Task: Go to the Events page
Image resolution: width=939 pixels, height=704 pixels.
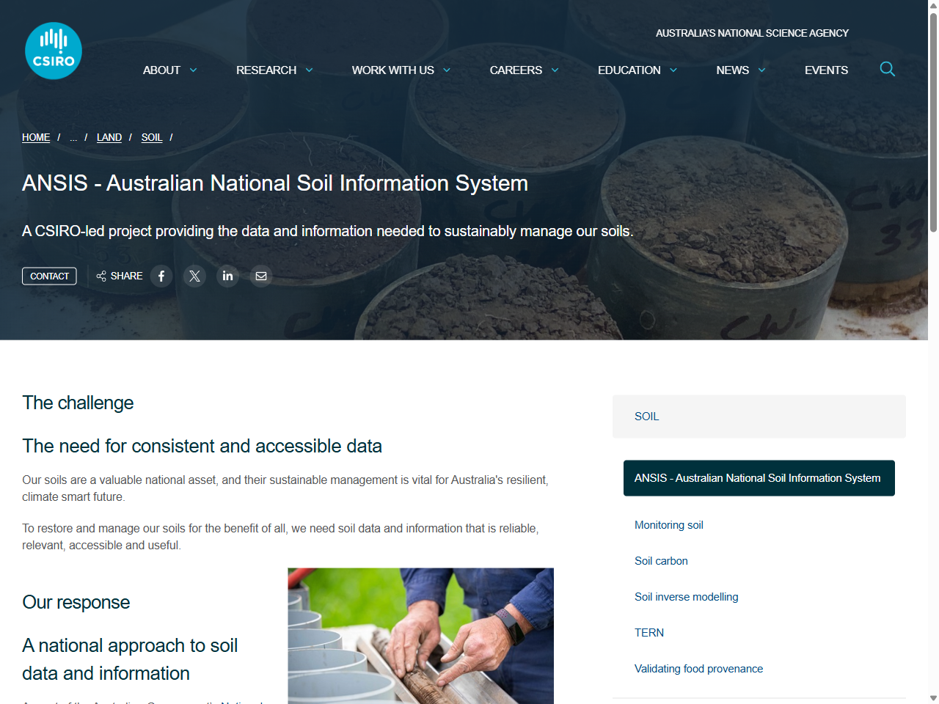Action: (826, 70)
